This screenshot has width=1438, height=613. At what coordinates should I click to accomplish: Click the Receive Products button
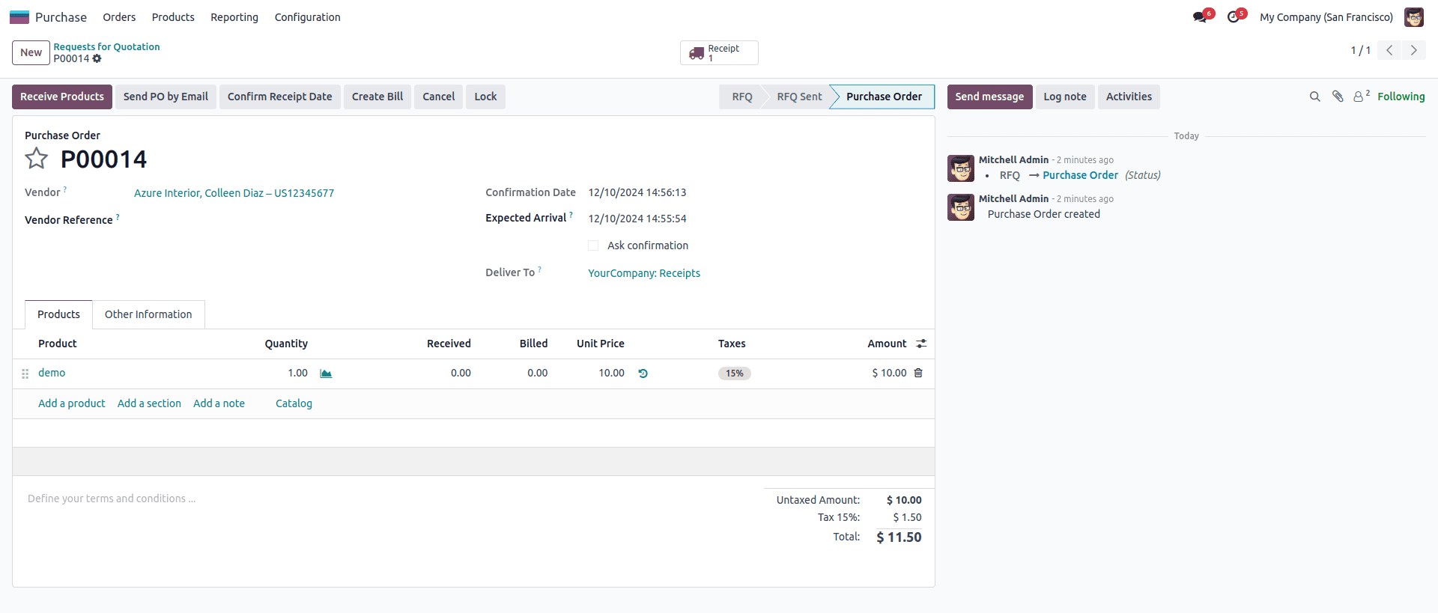(62, 97)
